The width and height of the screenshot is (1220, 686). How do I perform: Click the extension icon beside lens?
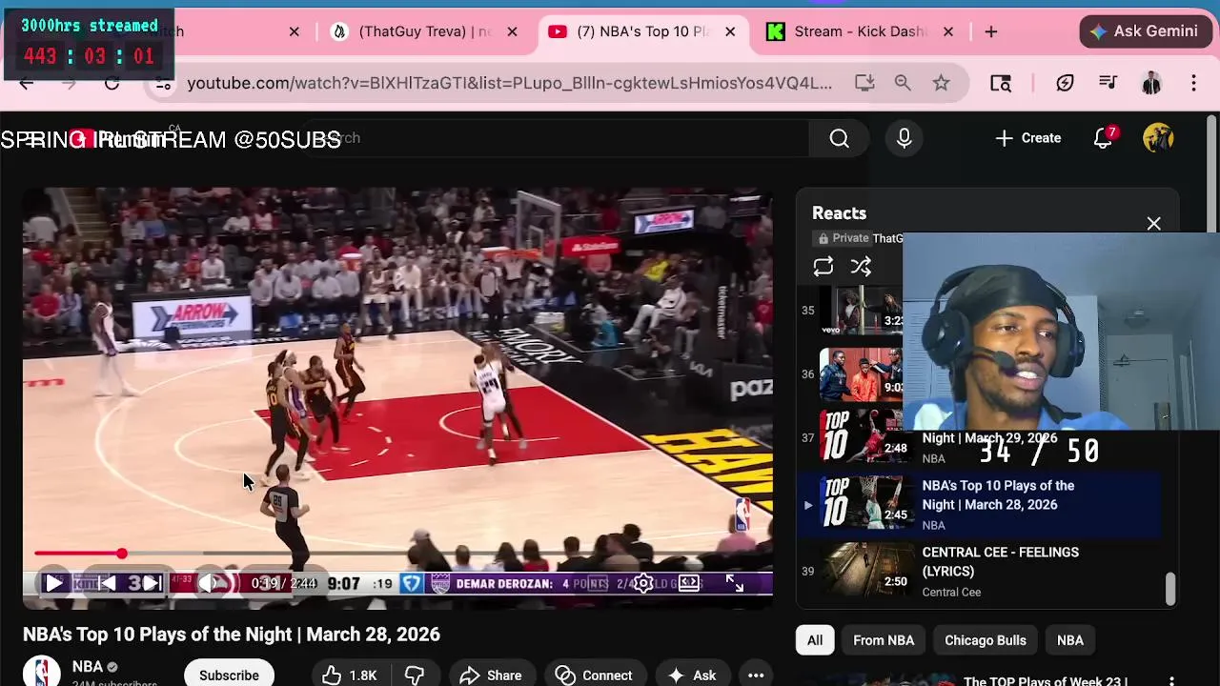click(x=1065, y=84)
